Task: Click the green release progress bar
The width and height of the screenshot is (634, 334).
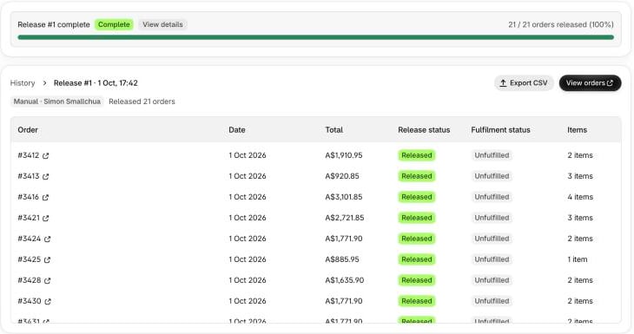Action: click(315, 37)
